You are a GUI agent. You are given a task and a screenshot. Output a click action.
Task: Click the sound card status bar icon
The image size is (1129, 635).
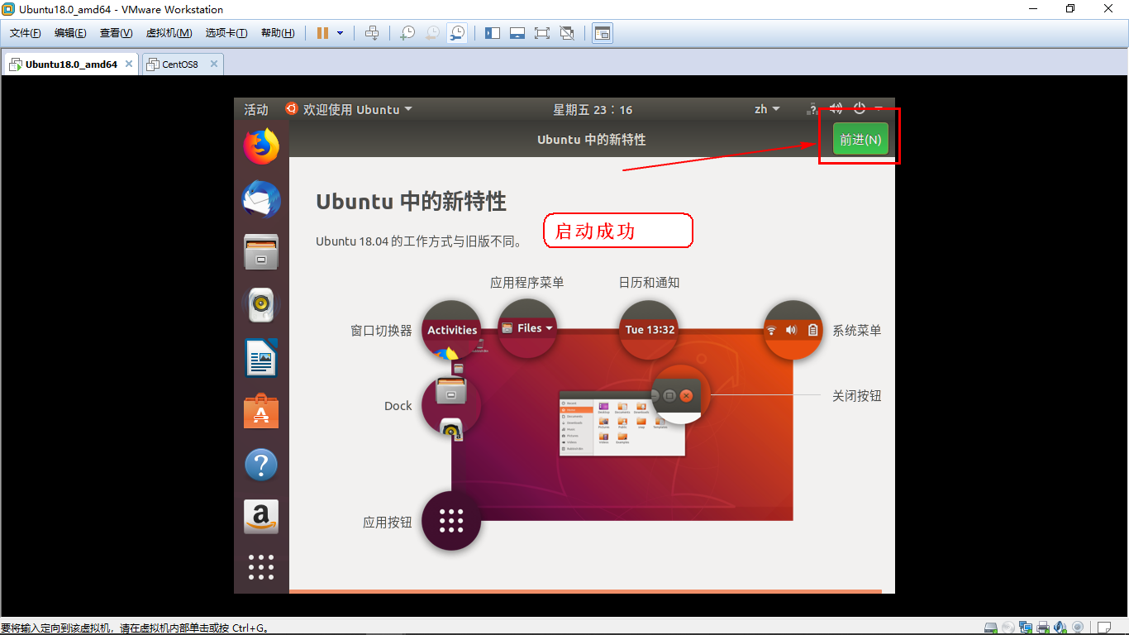[1060, 628]
